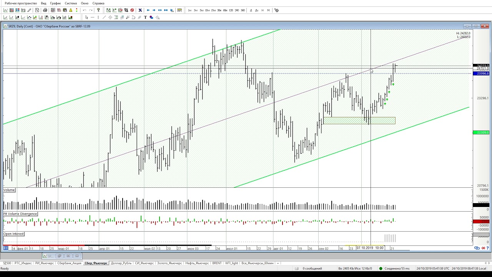The image size is (492, 277).
Task: Open the Вид menu
Action: pos(44,3)
